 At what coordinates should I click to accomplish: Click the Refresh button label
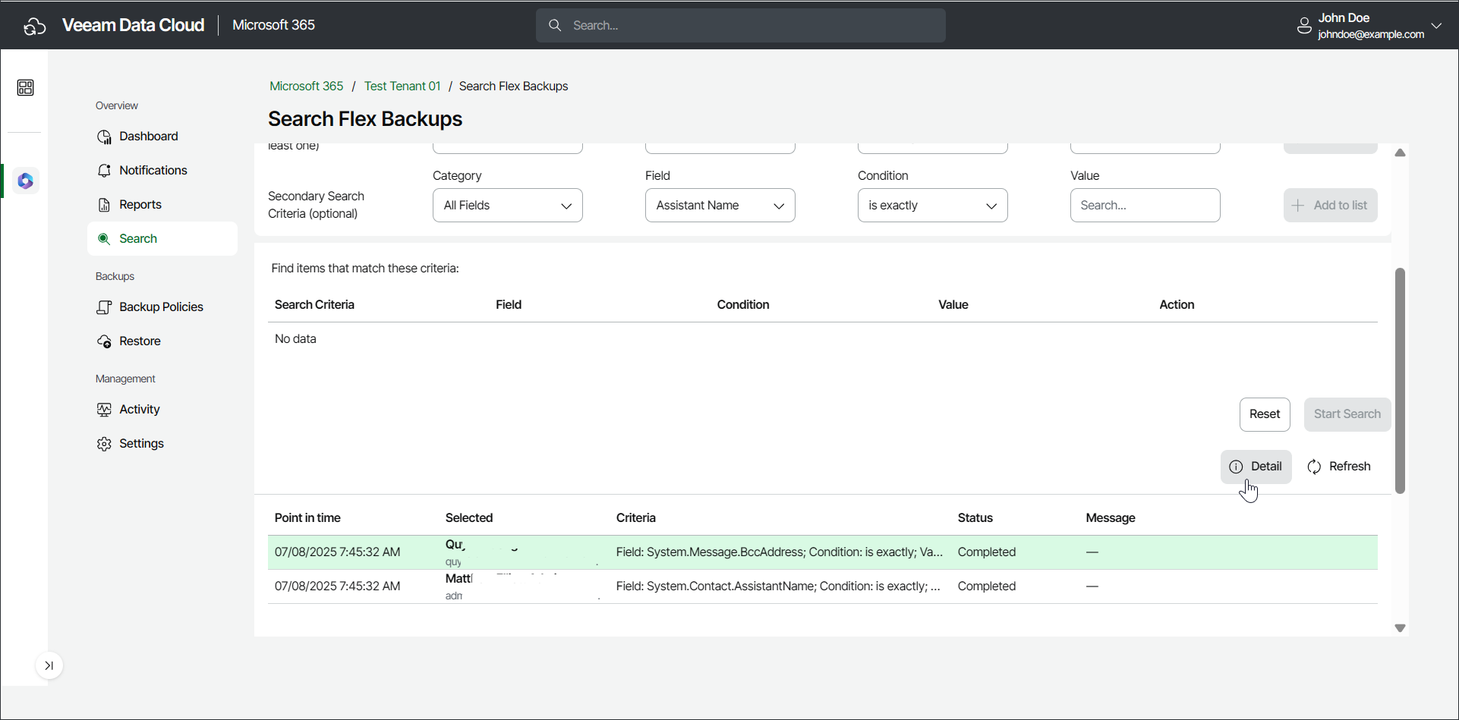click(1350, 467)
